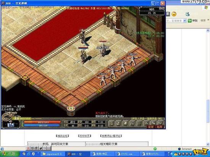
Task: Open the 相关论坛 link
Action: tap(62, 136)
